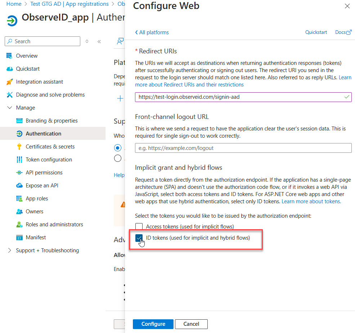Click the blue Configure button
Viewport: 355px width, 333px height.
153,324
